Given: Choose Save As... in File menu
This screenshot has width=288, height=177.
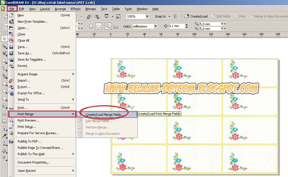Looking at the screenshot, I should tap(42, 53).
